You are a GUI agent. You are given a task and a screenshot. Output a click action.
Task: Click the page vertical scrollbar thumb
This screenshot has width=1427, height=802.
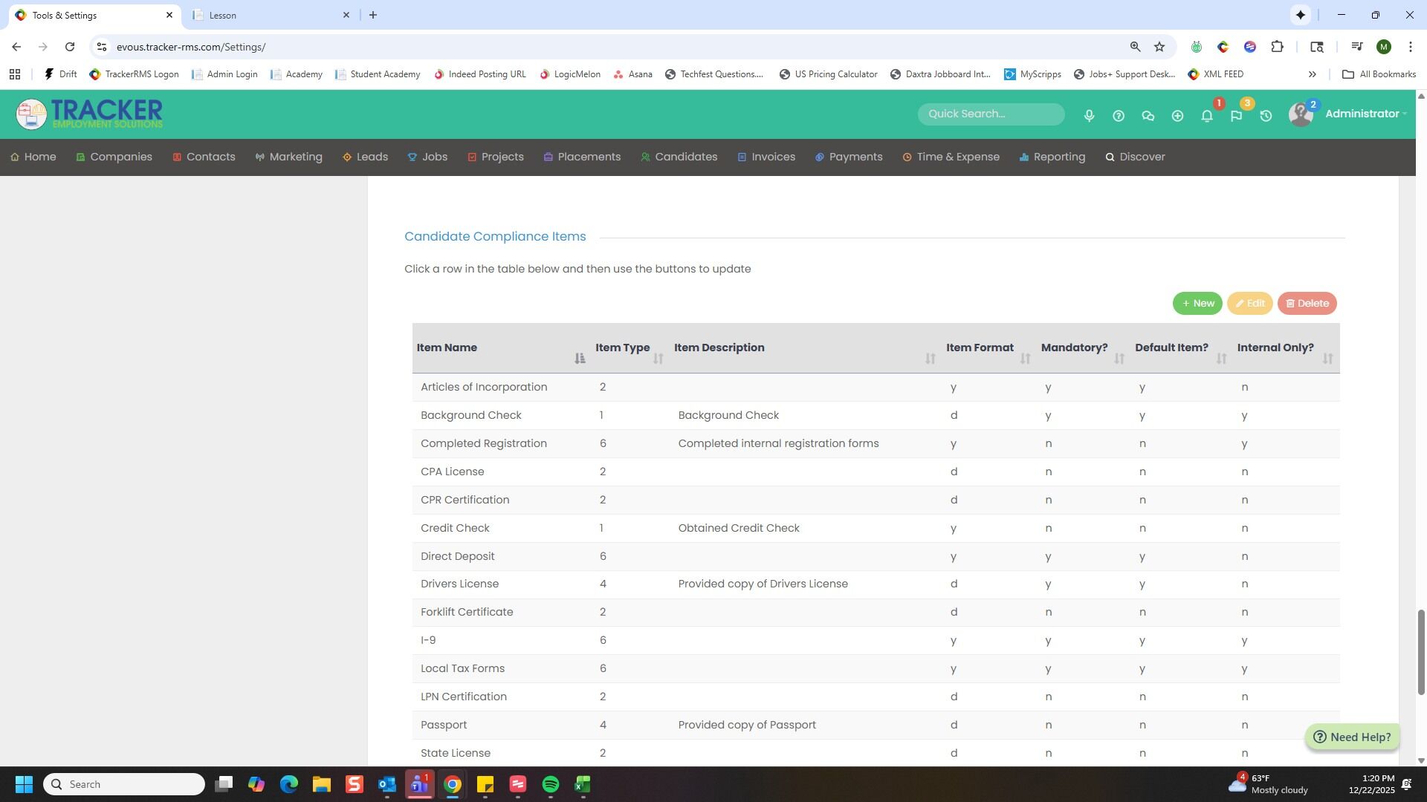click(1421, 651)
